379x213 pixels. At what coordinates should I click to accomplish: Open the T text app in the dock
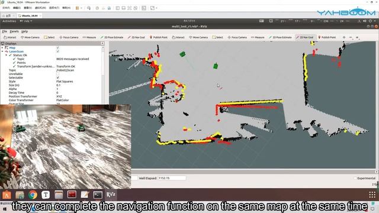46,195
